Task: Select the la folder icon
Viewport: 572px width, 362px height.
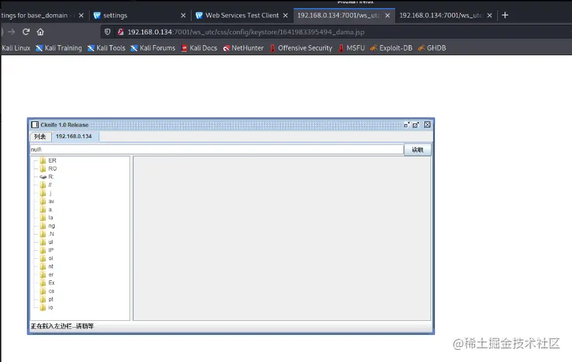Action: tap(42, 218)
